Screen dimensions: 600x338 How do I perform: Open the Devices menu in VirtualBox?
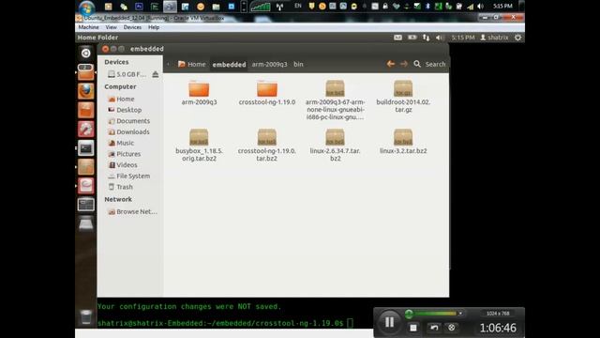point(132,27)
